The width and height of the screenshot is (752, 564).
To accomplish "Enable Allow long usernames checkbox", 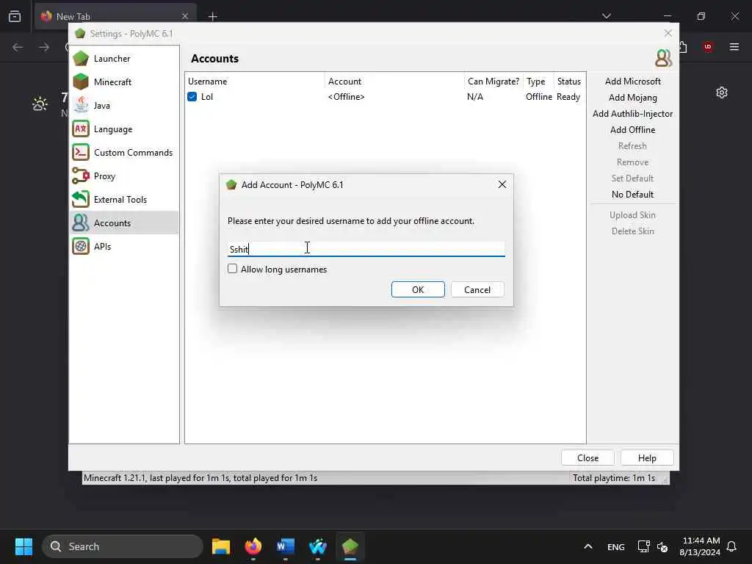I will [233, 269].
